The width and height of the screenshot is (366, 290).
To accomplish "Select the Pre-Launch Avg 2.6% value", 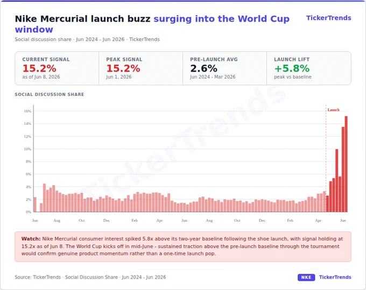I will click(x=203, y=68).
